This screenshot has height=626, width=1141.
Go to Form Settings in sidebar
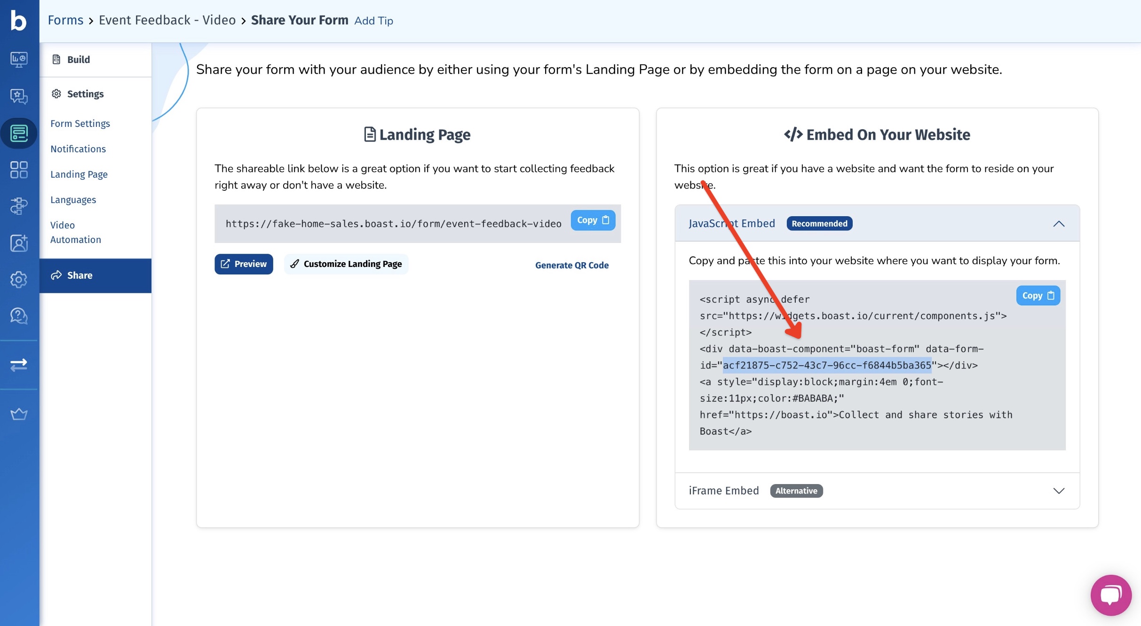tap(80, 124)
